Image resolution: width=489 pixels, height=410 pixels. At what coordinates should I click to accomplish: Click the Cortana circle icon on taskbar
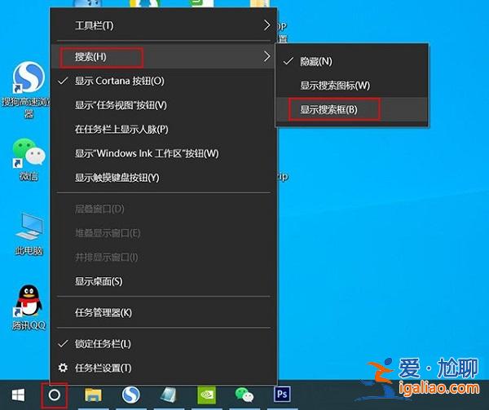coord(55,395)
